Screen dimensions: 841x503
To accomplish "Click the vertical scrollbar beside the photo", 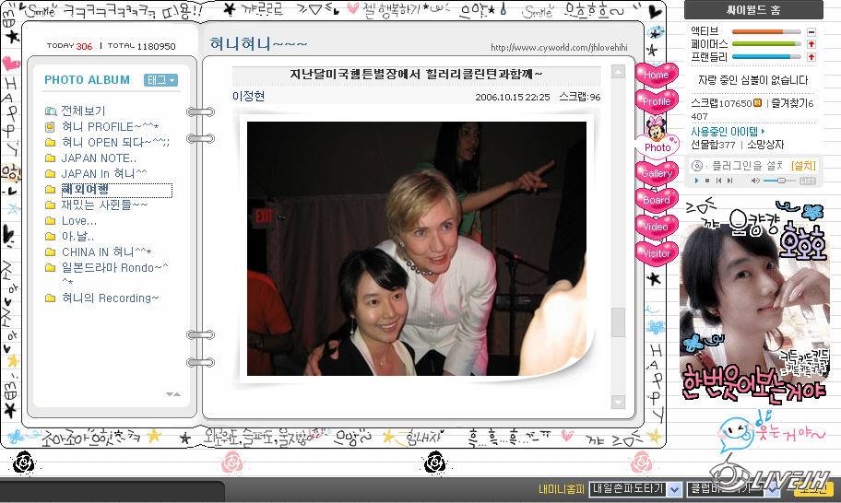I will (x=618, y=322).
